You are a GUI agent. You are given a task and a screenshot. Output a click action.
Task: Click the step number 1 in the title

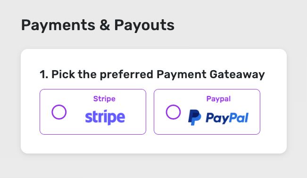(43, 74)
